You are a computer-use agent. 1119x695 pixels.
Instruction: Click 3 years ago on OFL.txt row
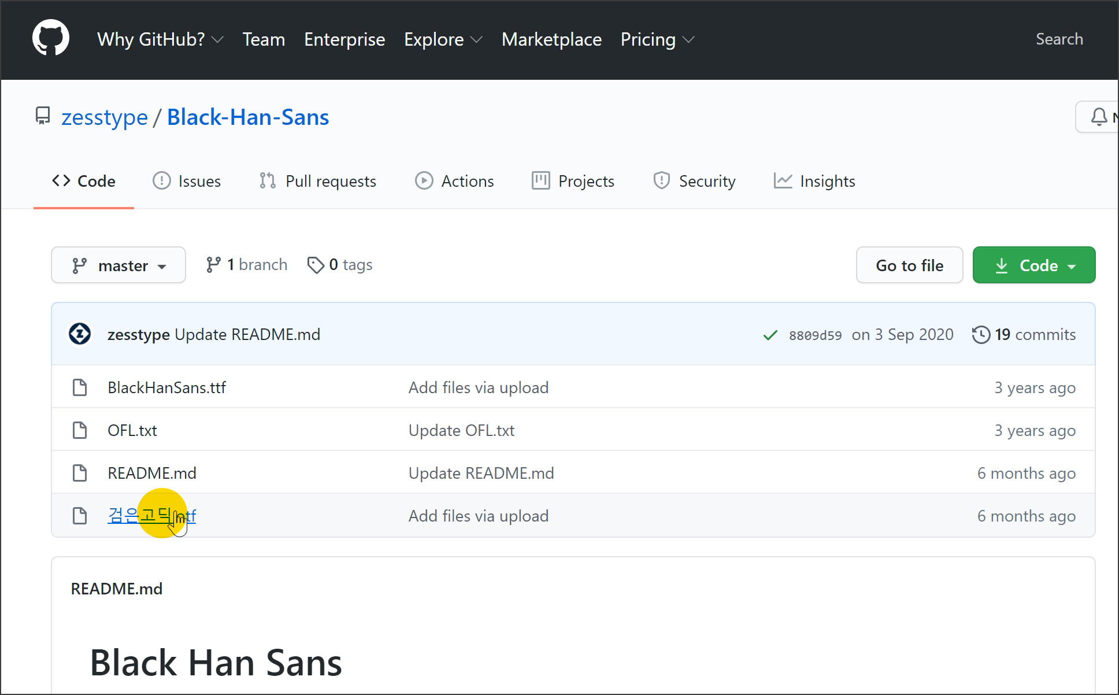pyautogui.click(x=1035, y=430)
